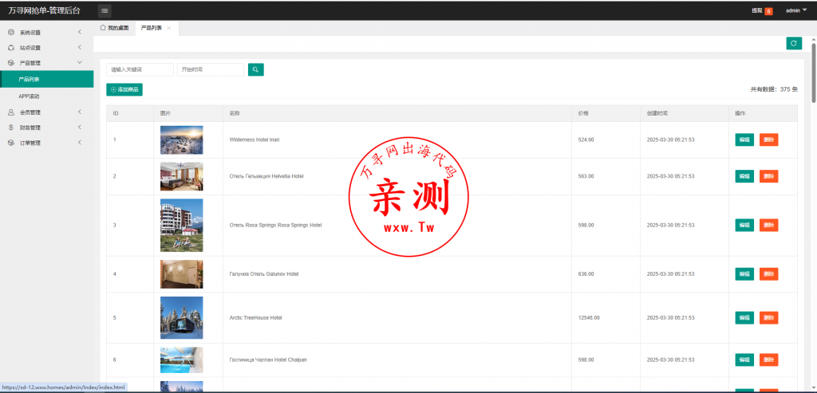Open the 会员管理 menu item
The width and height of the screenshot is (817, 393).
click(47, 112)
